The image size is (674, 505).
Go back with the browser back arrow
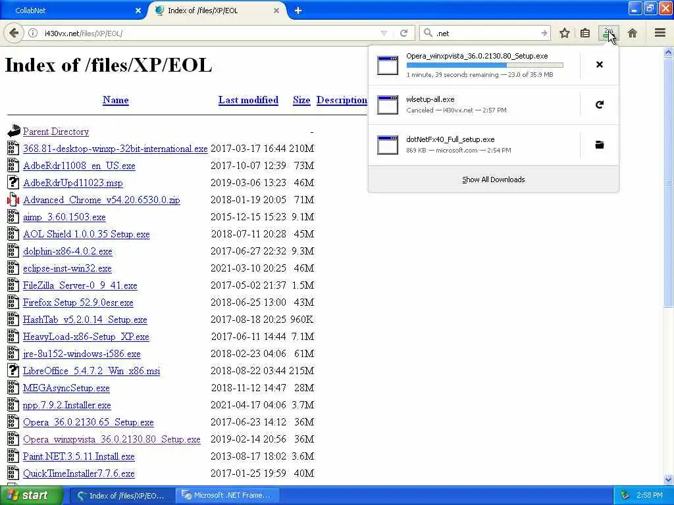(x=13, y=33)
